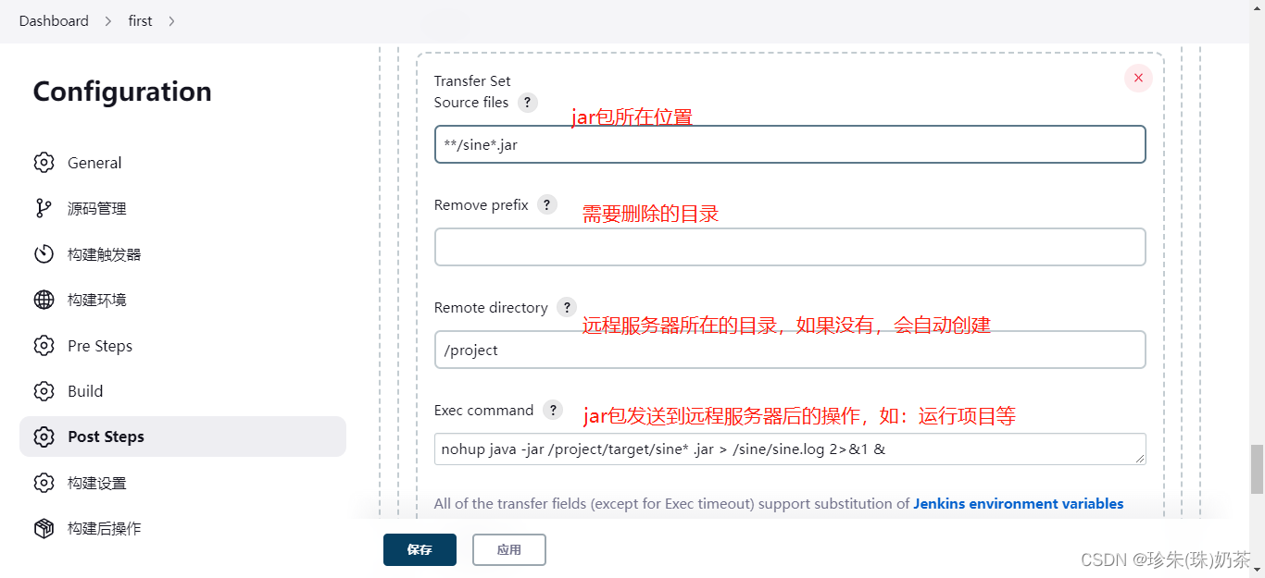
Task: Go to Pre Steps section
Action: click(182, 346)
